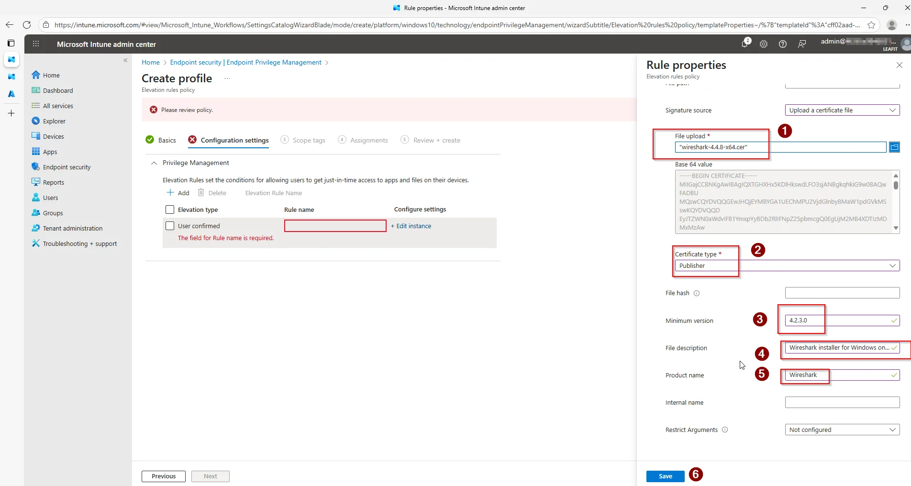Open the notifications bell icon
The width and height of the screenshot is (911, 486).
tap(745, 44)
